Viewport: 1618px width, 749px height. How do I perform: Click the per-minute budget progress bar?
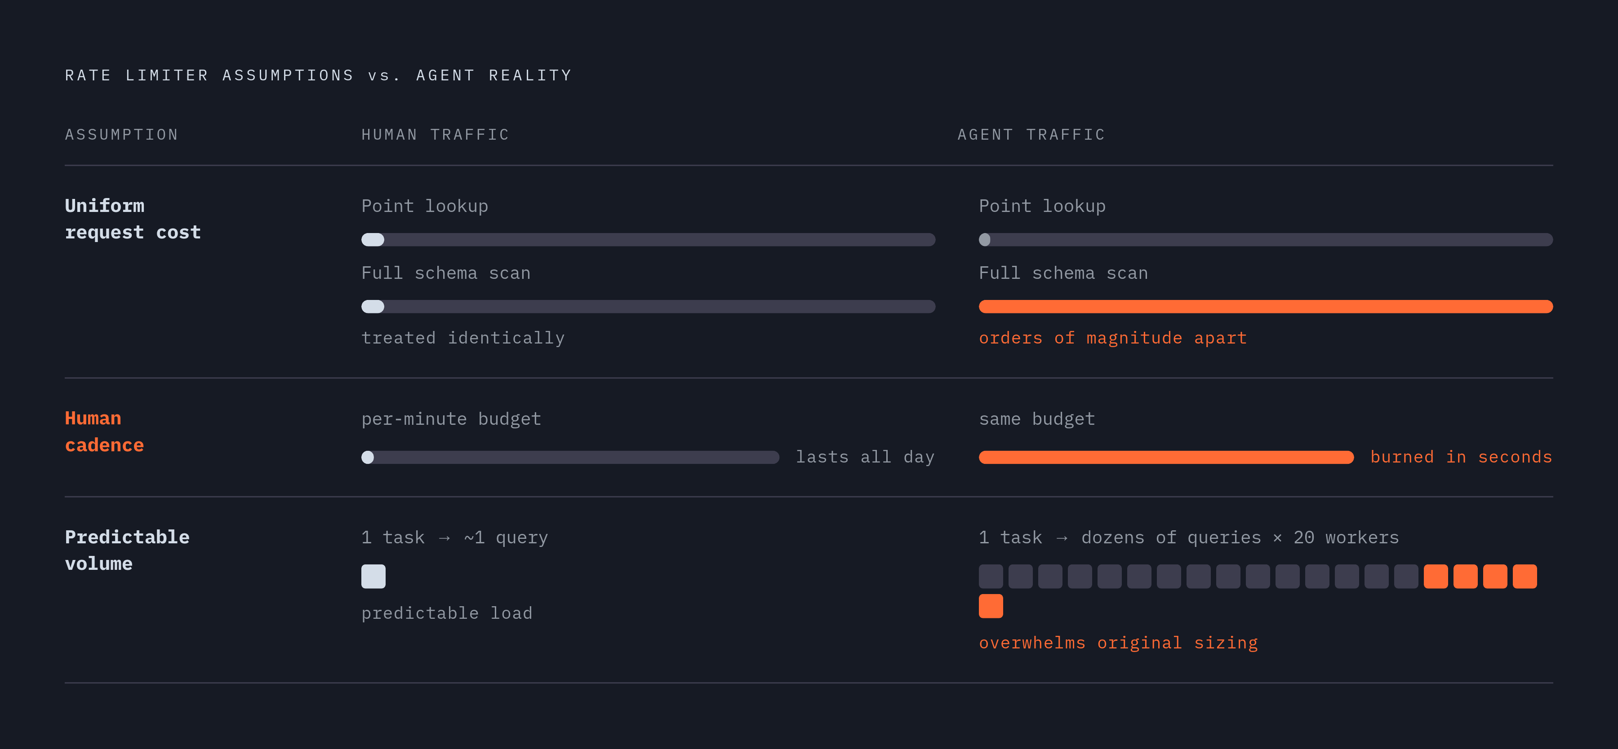pos(570,457)
